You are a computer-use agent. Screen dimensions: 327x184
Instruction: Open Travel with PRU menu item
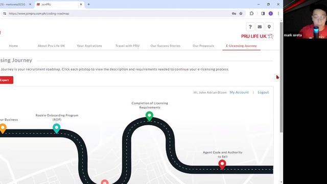tap(127, 46)
